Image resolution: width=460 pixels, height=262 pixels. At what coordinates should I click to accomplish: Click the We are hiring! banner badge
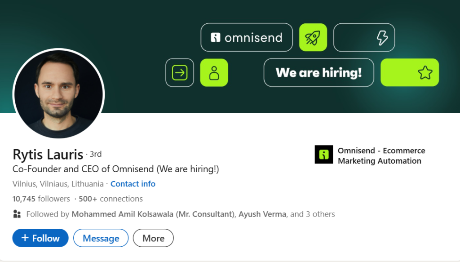[x=318, y=72]
